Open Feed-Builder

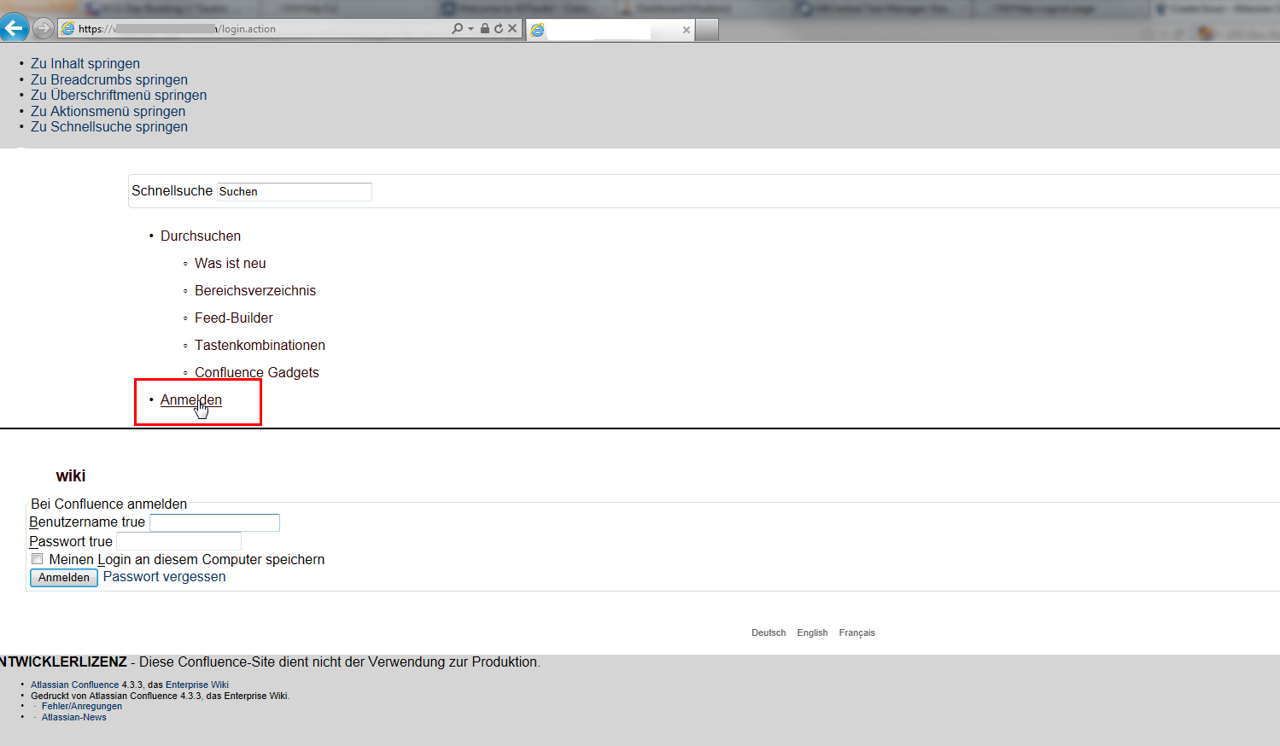(x=234, y=318)
